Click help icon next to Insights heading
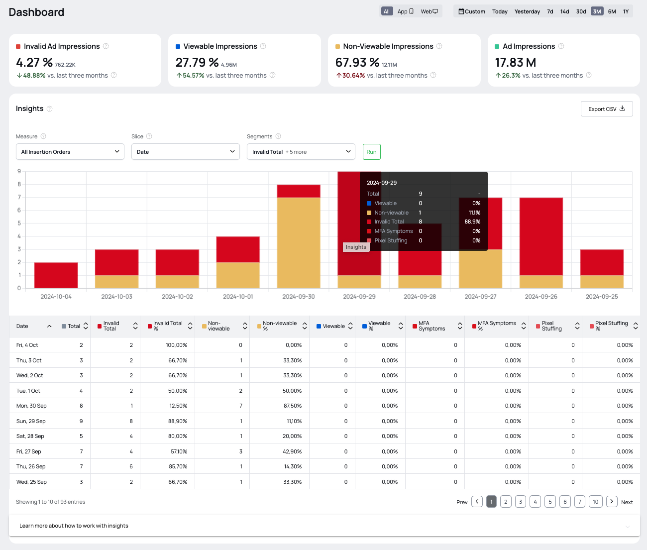This screenshot has width=647, height=550. (x=50, y=109)
